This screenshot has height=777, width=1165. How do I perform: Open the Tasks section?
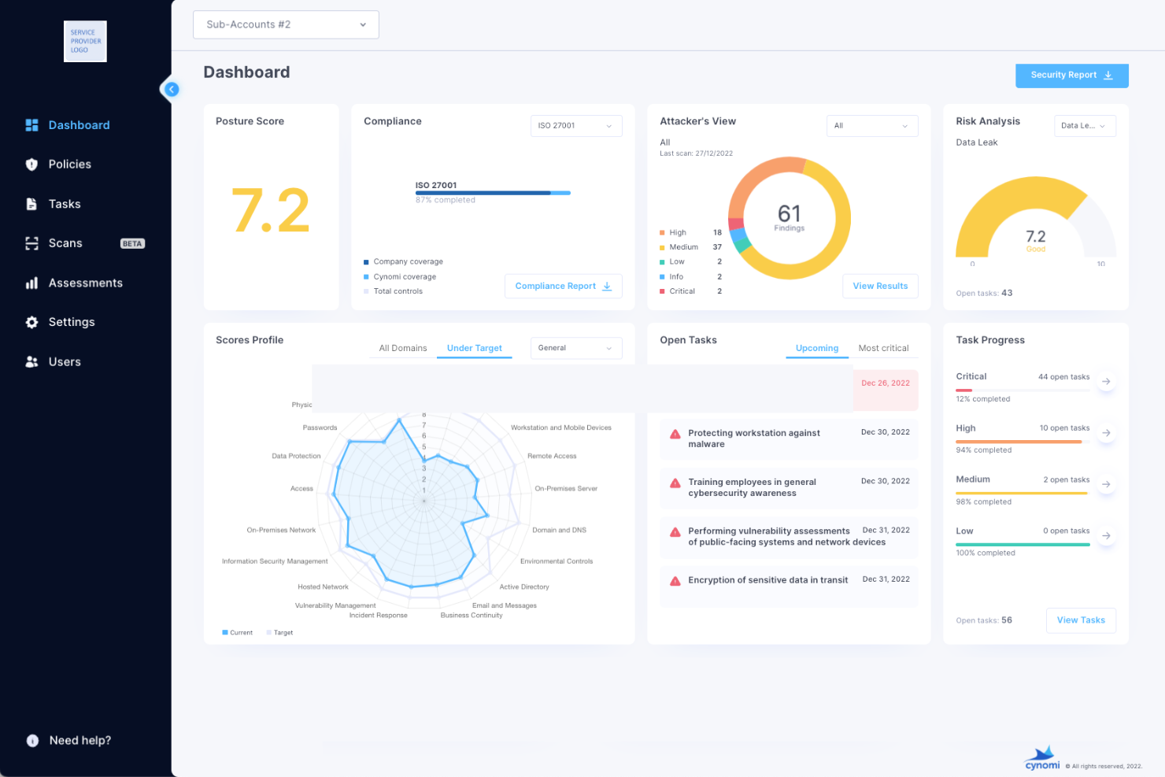point(65,203)
